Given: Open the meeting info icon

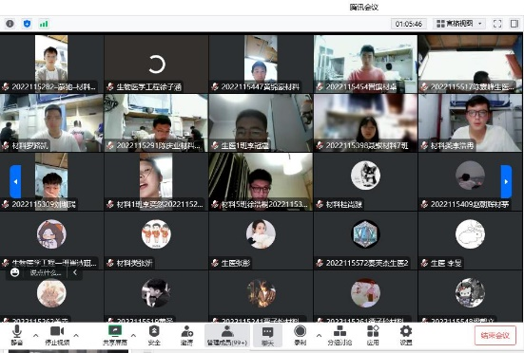Looking at the screenshot, I should pyautogui.click(x=10, y=24).
